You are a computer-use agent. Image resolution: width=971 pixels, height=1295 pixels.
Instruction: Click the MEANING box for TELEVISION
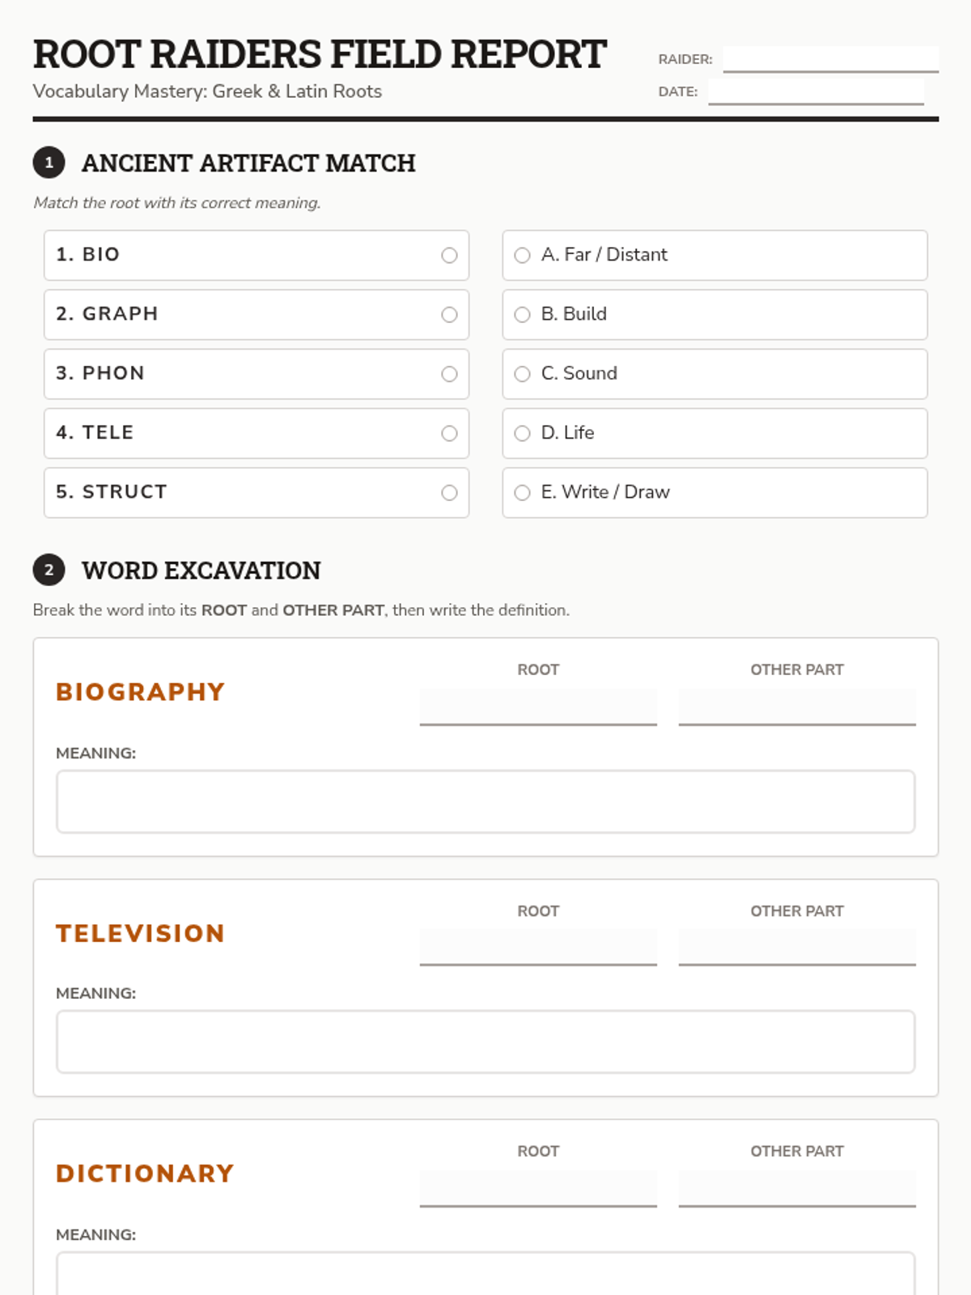(x=485, y=1042)
